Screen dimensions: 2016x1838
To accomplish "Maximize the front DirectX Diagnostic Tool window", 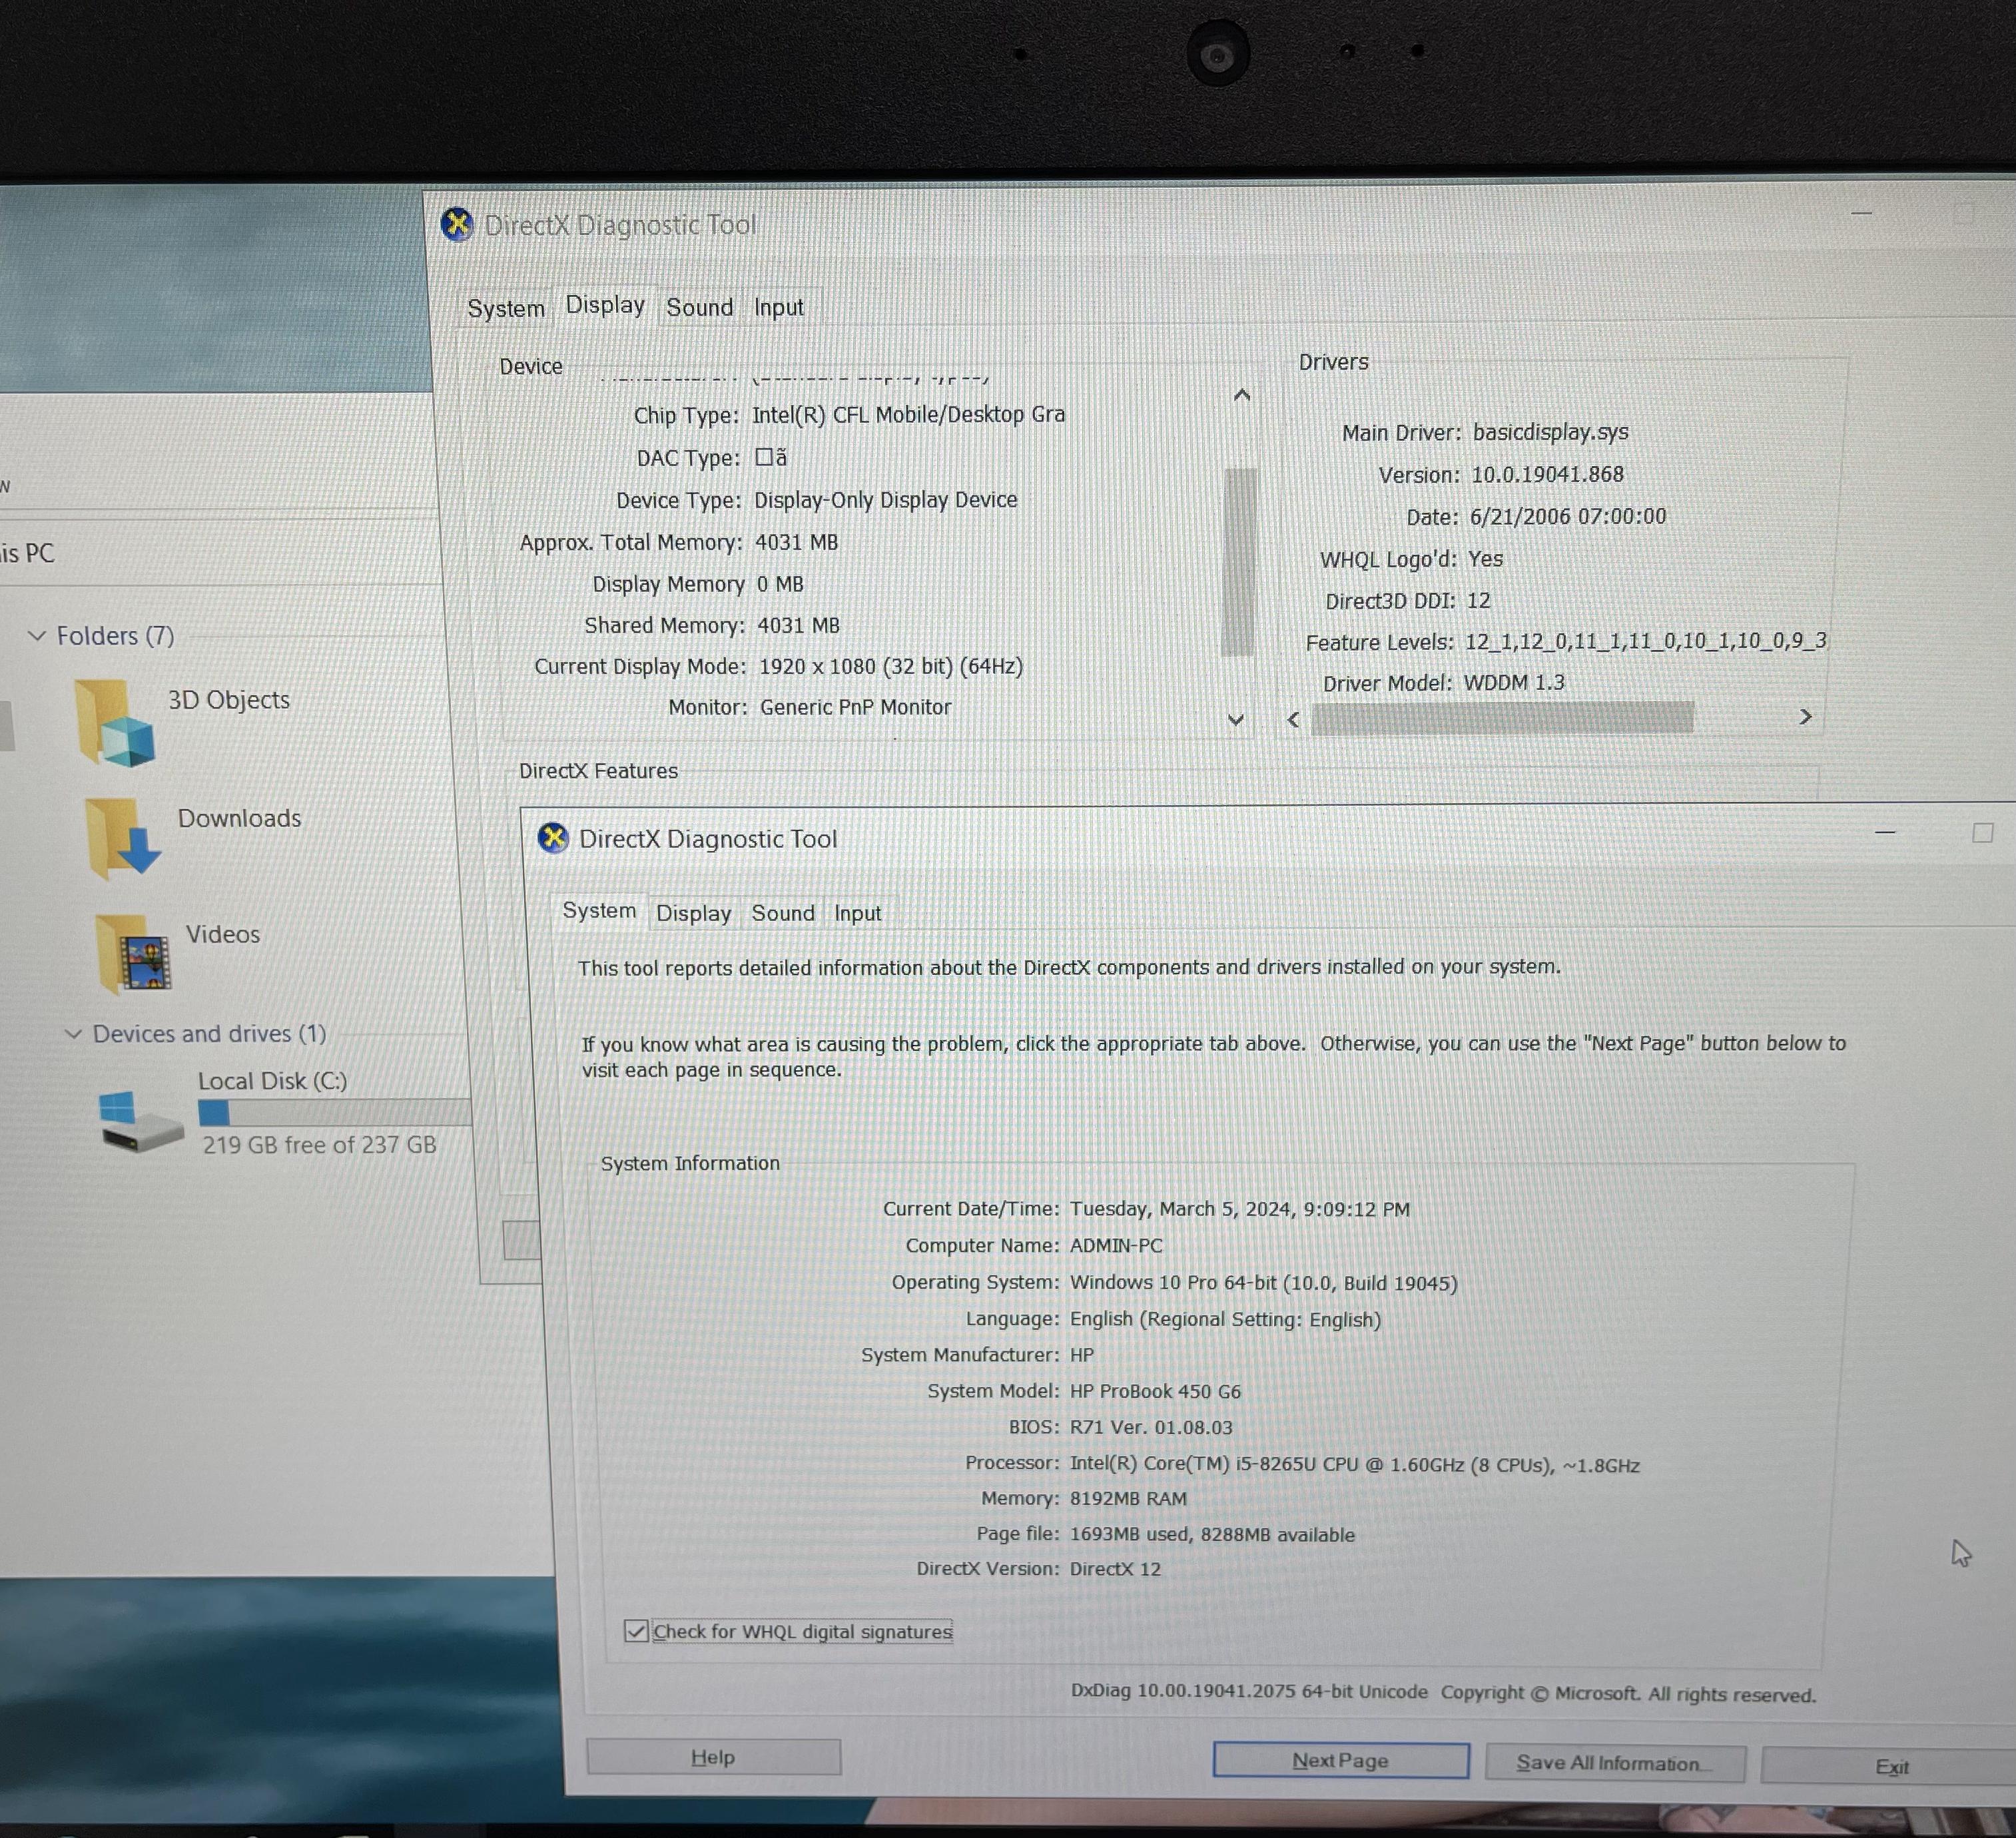I will tap(1982, 833).
